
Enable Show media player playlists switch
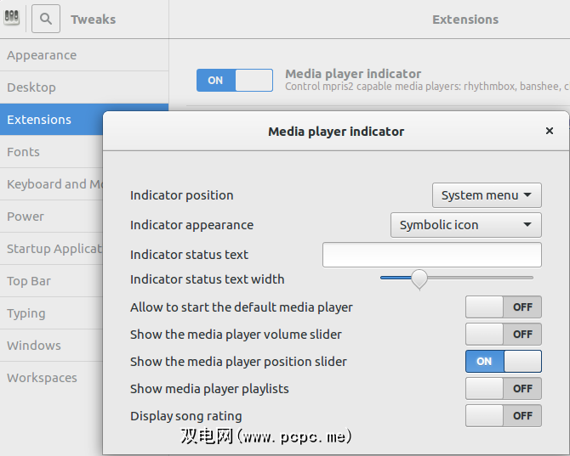pos(503,388)
